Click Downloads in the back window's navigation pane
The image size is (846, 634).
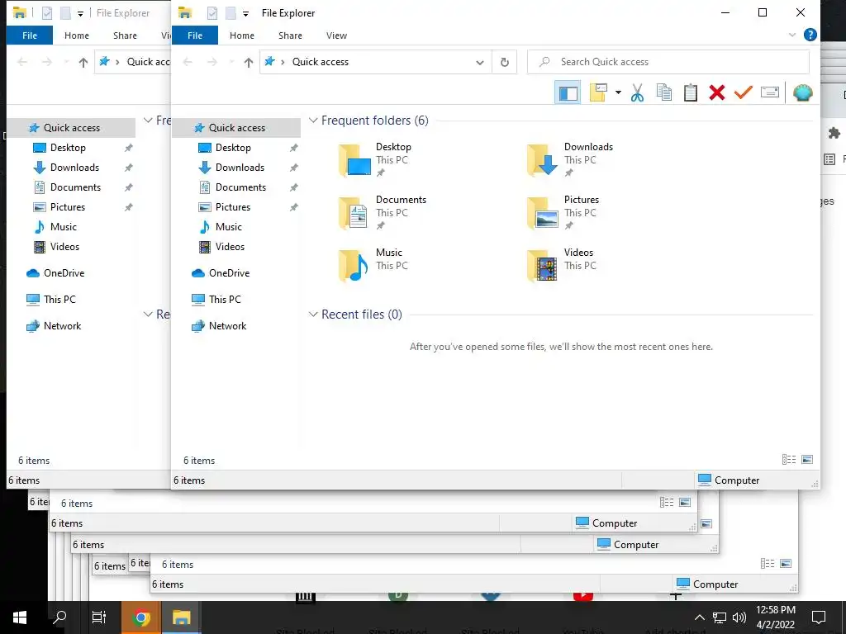point(74,168)
